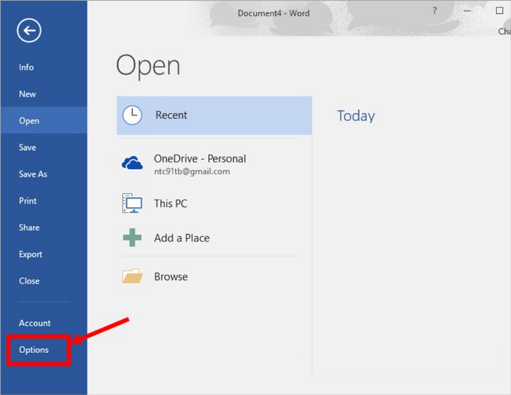Choose Save As from the sidebar
This screenshot has width=511, height=395.
coord(33,174)
